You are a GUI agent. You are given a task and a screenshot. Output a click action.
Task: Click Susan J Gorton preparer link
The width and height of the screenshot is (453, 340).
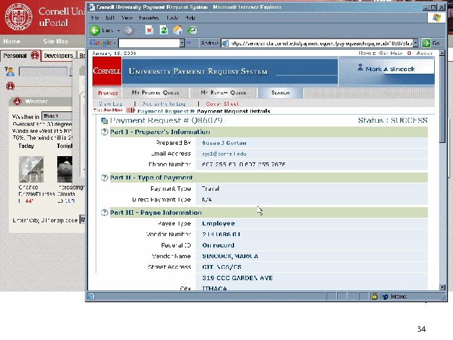pyautogui.click(x=224, y=143)
